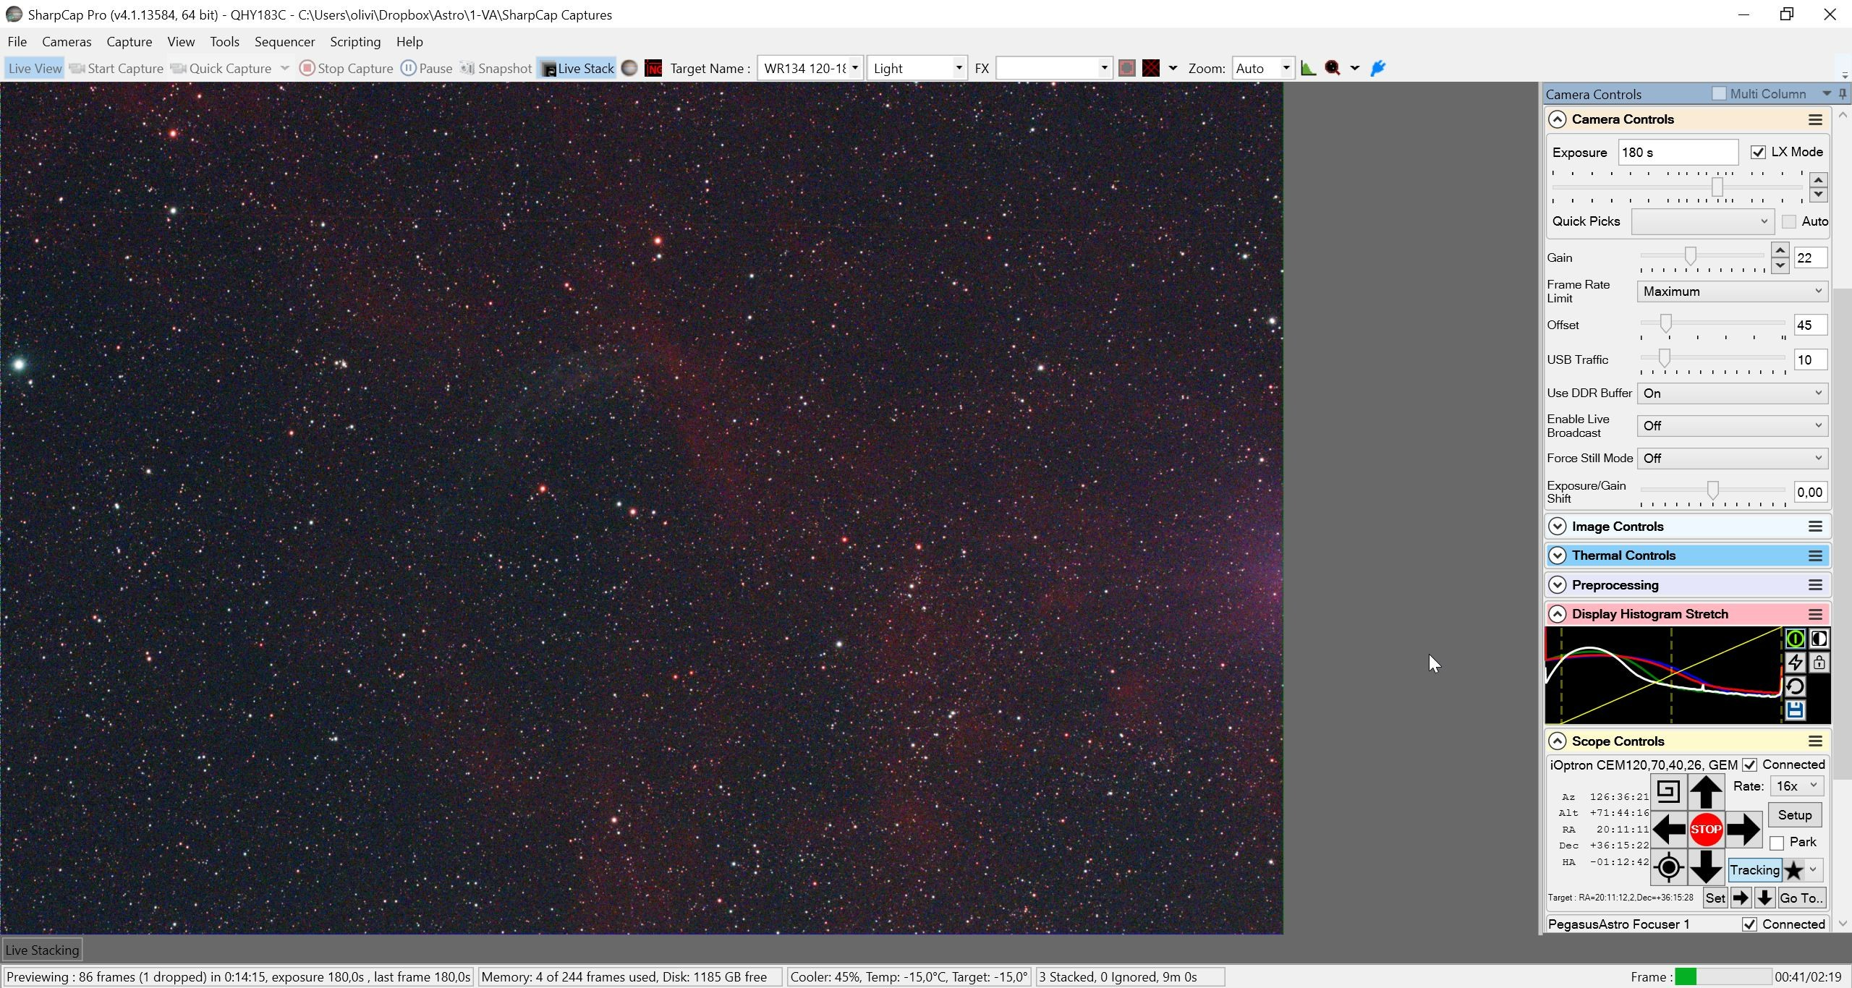
Task: Enable the Park checkbox
Action: 1777,843
